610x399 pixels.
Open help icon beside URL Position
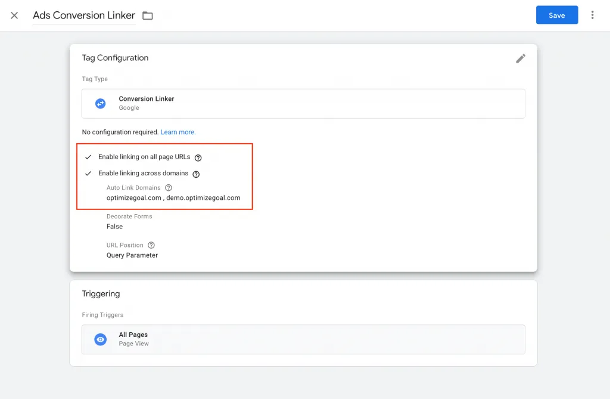pos(151,245)
